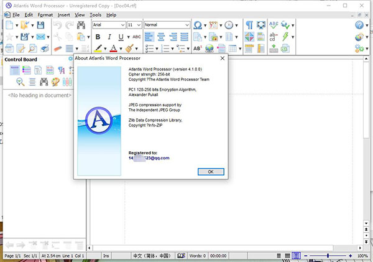Click the format painter brush icon

coord(129,49)
